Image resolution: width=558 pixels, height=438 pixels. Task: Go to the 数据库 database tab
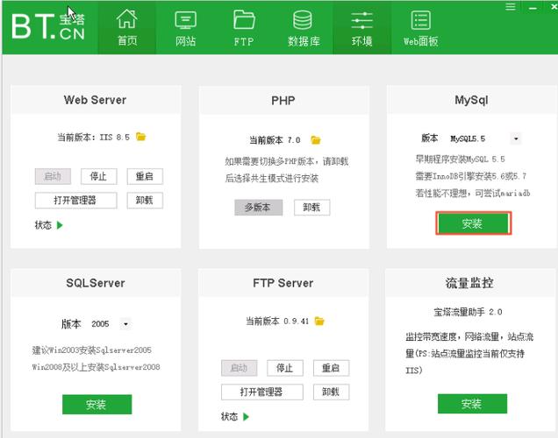click(304, 28)
